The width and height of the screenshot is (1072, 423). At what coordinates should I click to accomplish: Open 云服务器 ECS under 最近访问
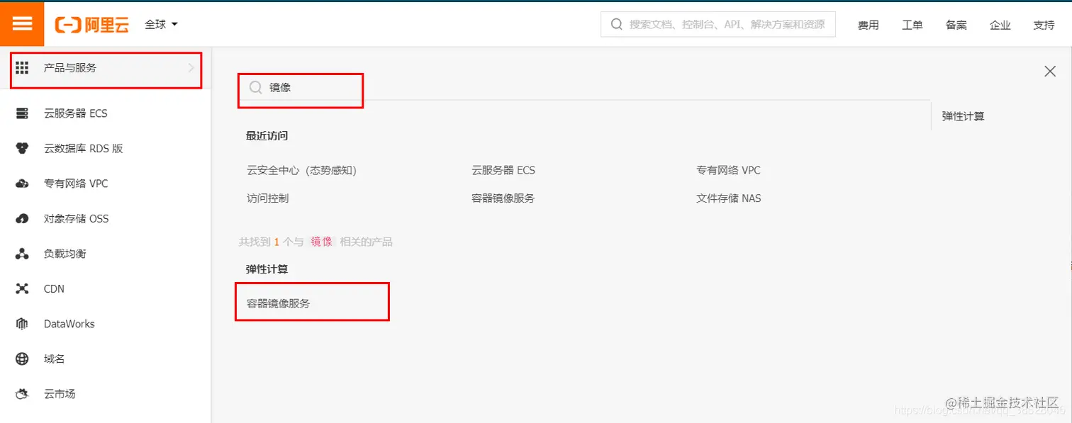point(503,171)
